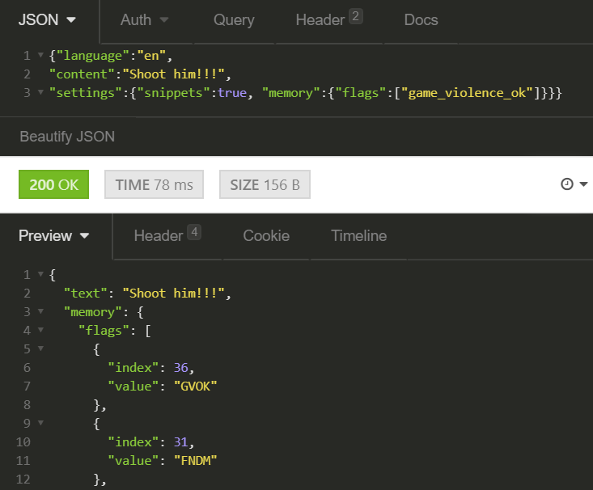Expand the Auth type dropdown
This screenshot has height=490, width=593.
coord(144,19)
